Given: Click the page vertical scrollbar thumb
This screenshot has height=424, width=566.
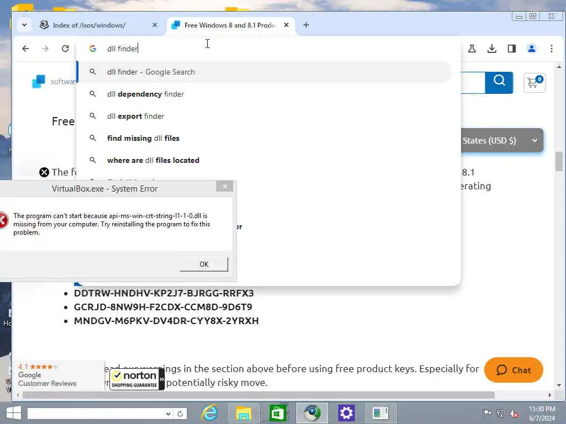Looking at the screenshot, I should 559,161.
